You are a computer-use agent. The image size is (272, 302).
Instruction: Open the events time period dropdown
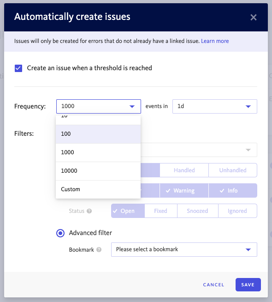point(215,106)
